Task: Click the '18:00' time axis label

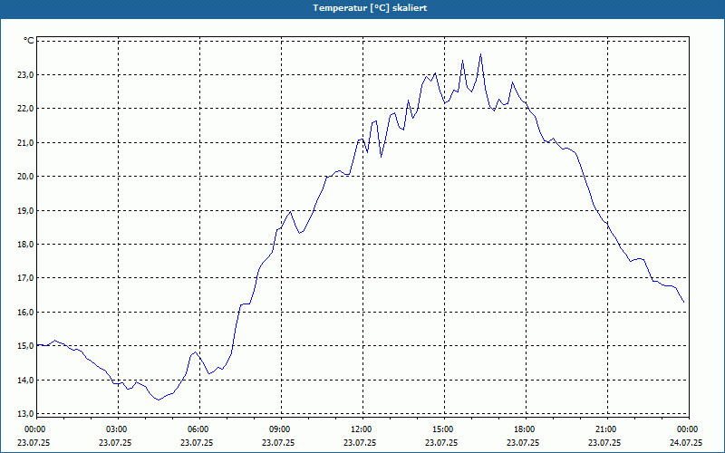Action: click(x=526, y=429)
